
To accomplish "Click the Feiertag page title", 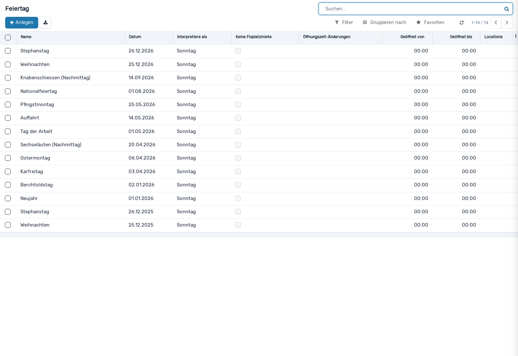I will [x=17, y=9].
